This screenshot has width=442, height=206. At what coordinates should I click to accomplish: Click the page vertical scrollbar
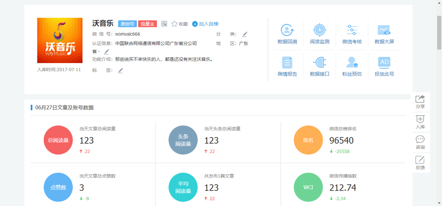(439, 32)
